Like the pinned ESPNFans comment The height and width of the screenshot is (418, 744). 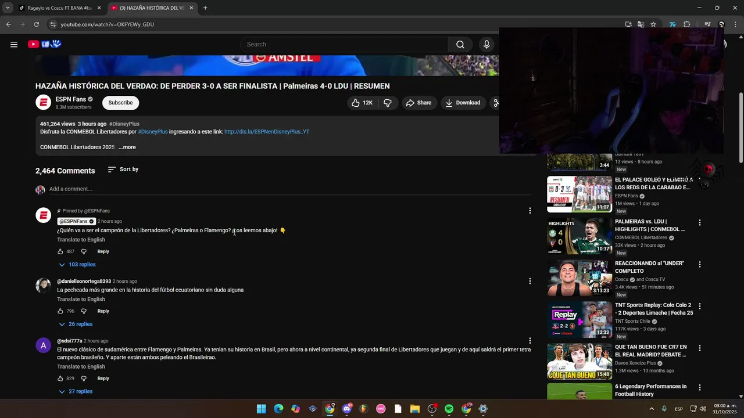click(x=60, y=251)
